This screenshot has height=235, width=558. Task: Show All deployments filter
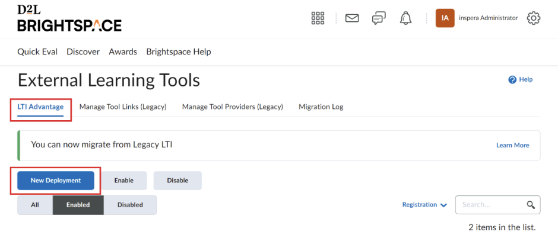(x=35, y=205)
